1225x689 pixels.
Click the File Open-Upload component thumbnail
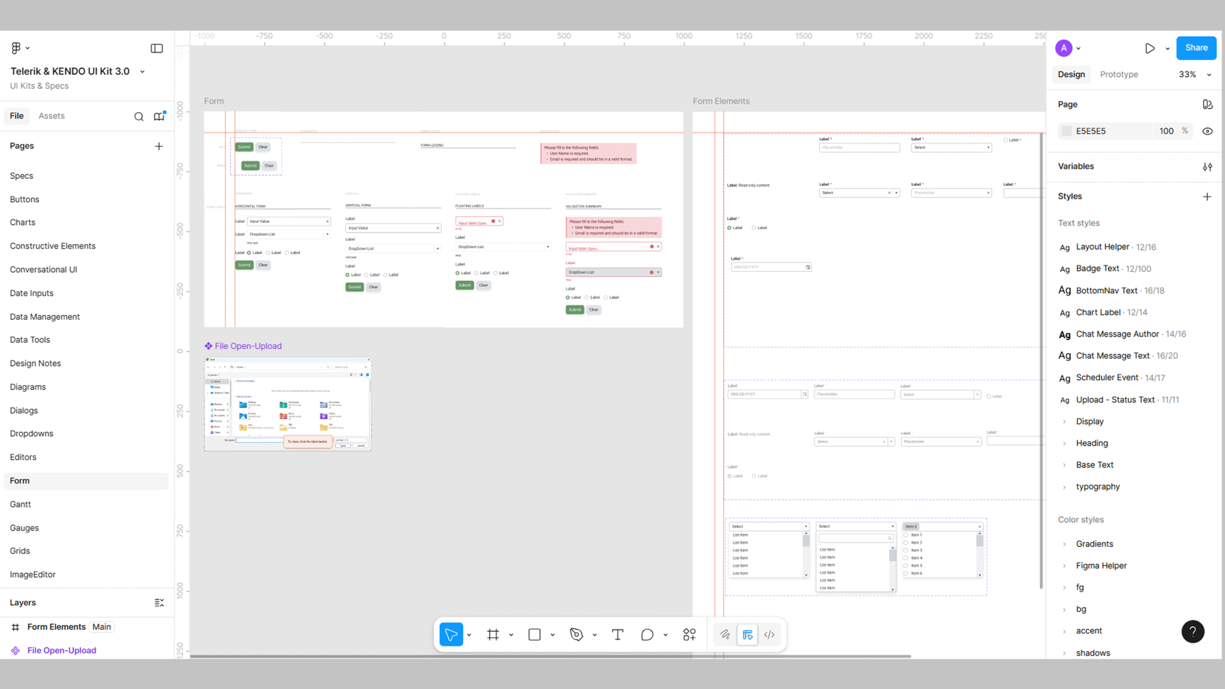pos(288,404)
